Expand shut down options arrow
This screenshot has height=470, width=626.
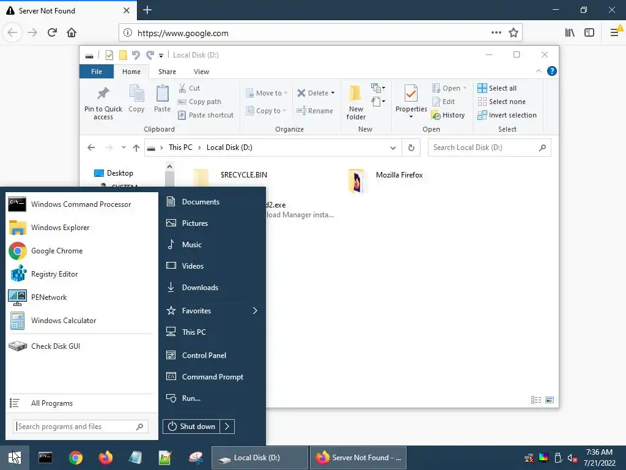[x=227, y=427]
